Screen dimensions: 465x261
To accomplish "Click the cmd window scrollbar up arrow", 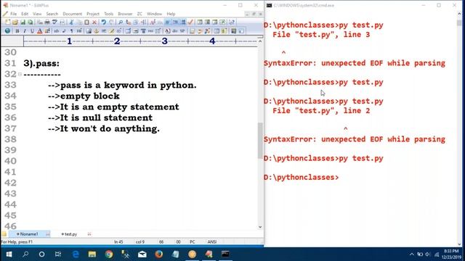I will tap(460, 13).
